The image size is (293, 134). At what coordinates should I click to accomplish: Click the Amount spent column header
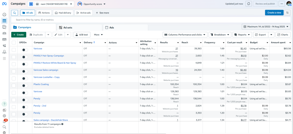pyautogui.click(x=278, y=43)
